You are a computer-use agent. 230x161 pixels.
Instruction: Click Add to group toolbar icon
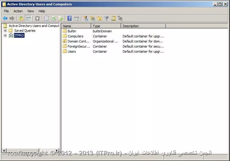[x=120, y=18]
